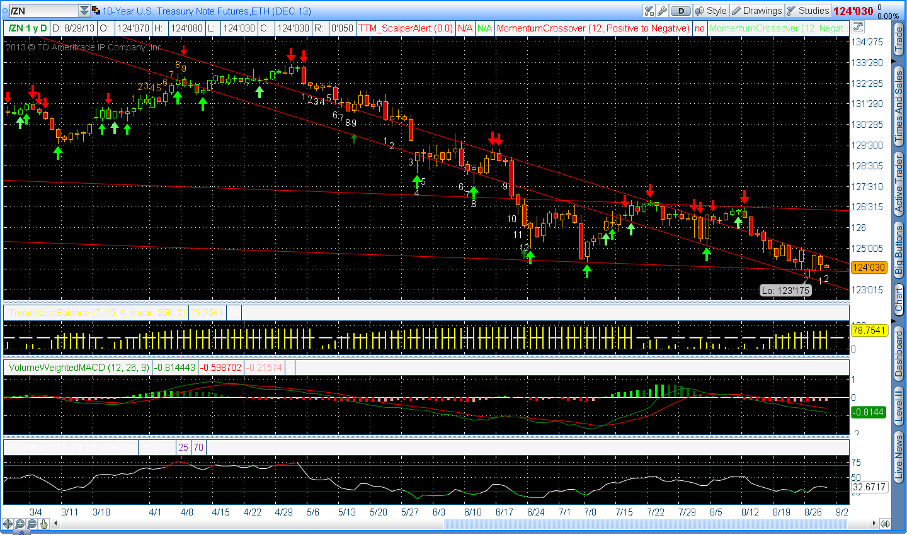Toggle the N/A indicator next to TTM_ScalperAlert
Screen dimensions: 907x535
465,28
